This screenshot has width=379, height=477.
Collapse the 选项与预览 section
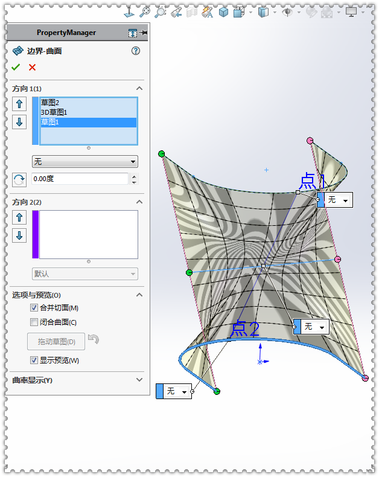pos(139,295)
